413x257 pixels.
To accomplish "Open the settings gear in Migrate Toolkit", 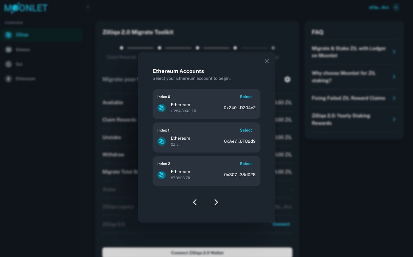I will (x=287, y=79).
